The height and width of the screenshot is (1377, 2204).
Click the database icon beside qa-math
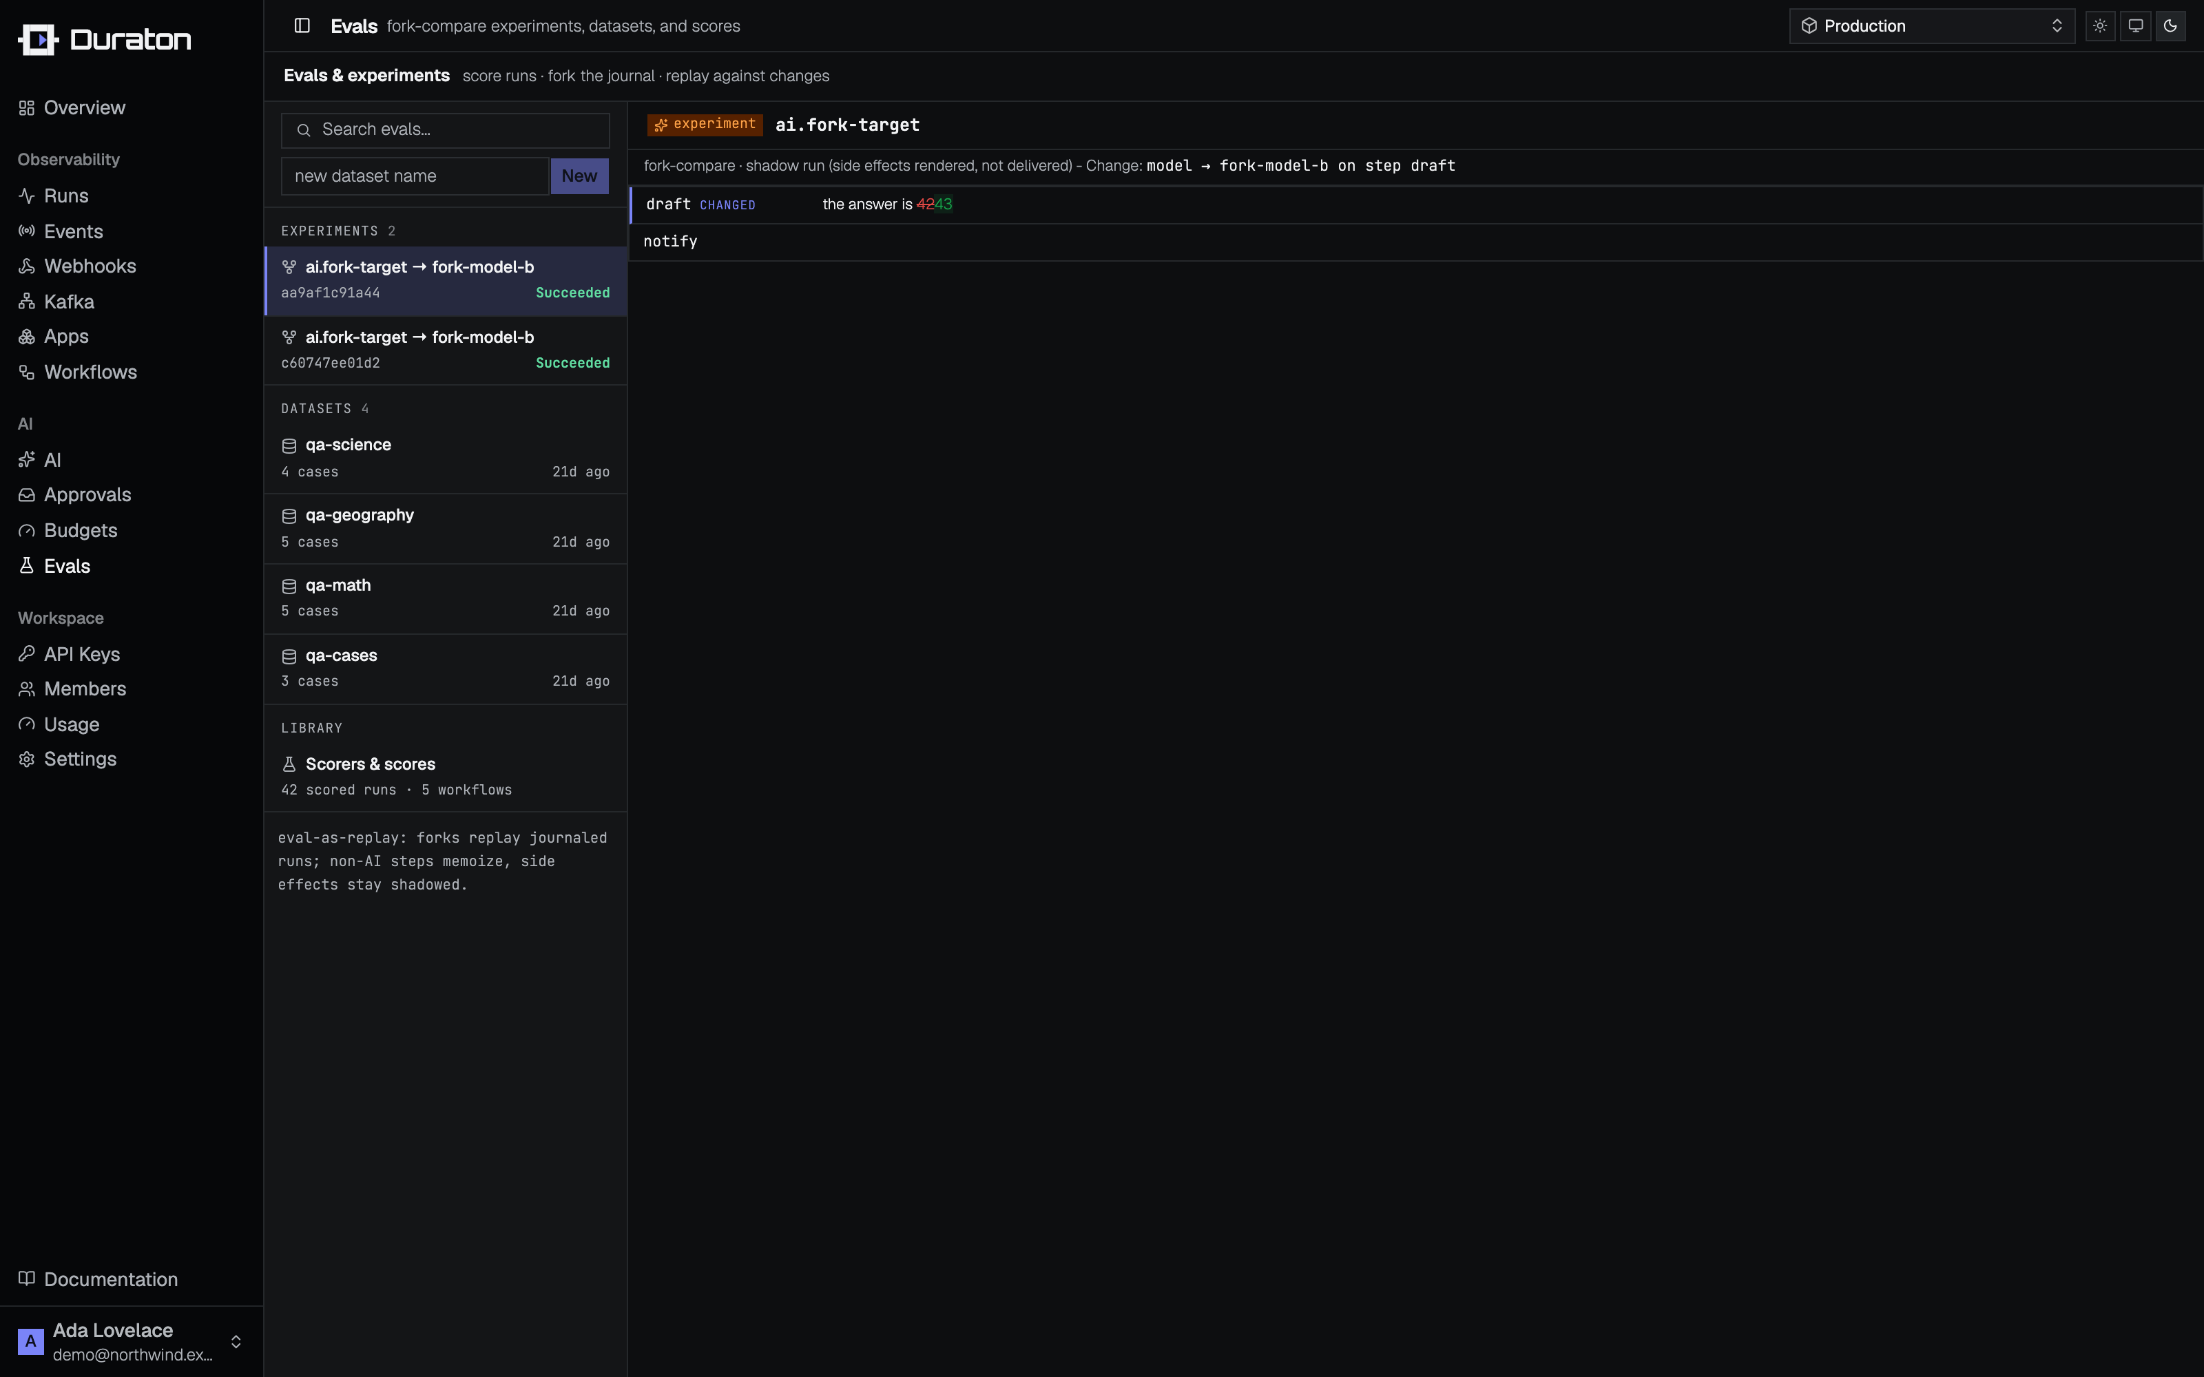click(x=289, y=586)
